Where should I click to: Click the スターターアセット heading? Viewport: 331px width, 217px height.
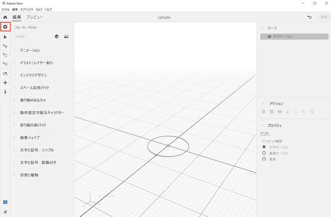pyautogui.click(x=26, y=27)
